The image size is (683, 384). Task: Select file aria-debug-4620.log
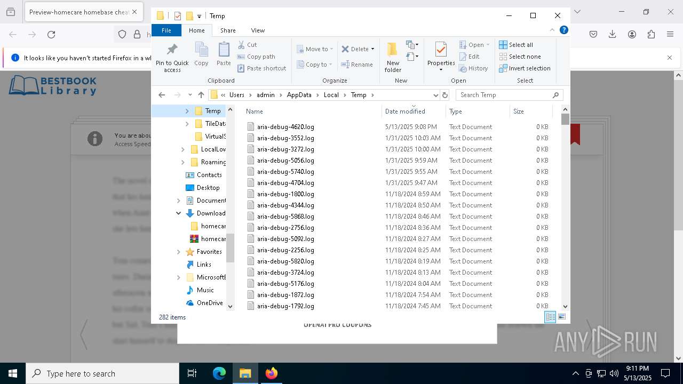(x=285, y=127)
